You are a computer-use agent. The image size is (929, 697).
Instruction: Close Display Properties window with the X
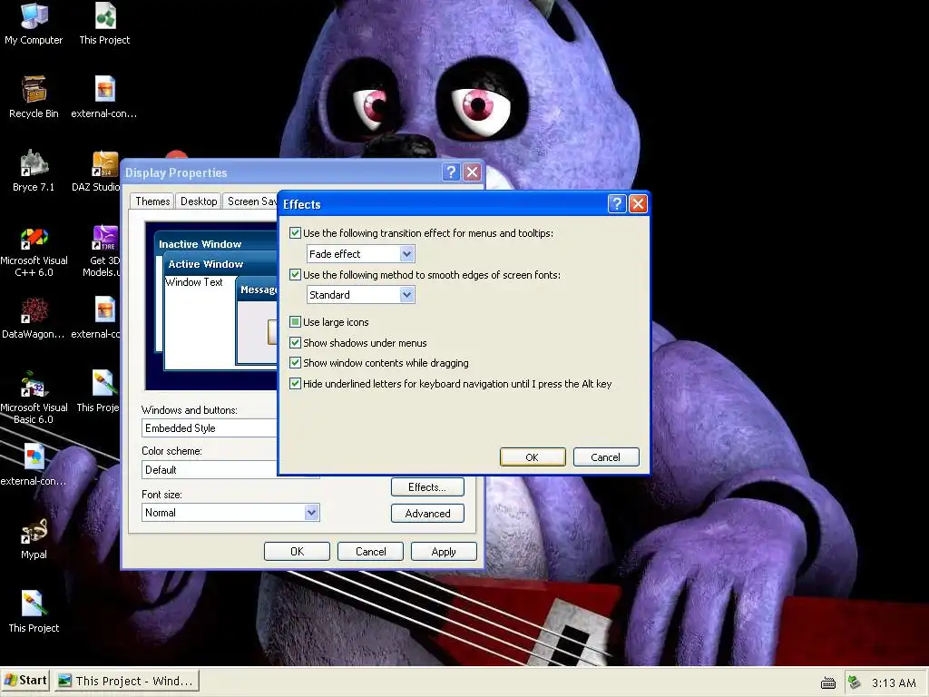coord(472,172)
